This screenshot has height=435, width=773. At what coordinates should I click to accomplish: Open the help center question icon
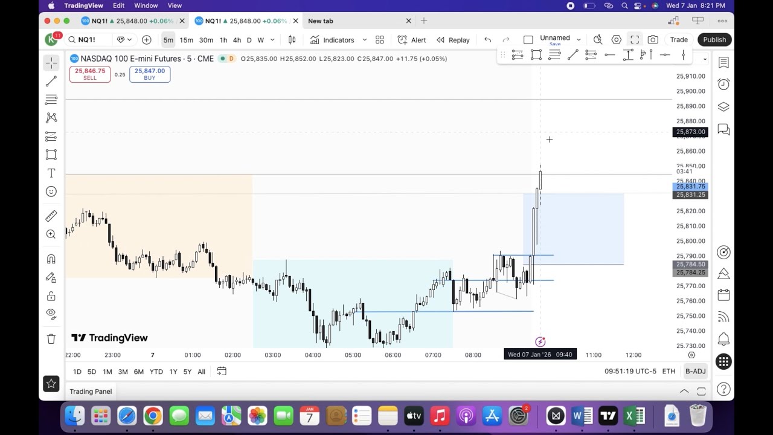click(x=723, y=390)
